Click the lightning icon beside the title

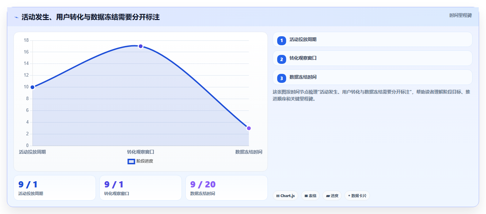pyautogui.click(x=17, y=17)
